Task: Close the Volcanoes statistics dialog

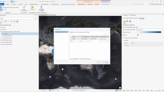Action: [x=109, y=29]
